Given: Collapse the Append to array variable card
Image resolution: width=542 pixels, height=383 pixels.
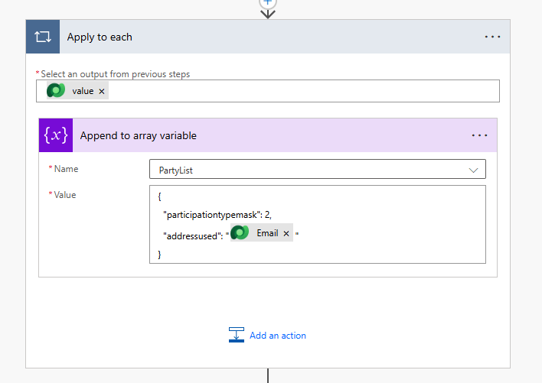Looking at the screenshot, I should (x=268, y=135).
